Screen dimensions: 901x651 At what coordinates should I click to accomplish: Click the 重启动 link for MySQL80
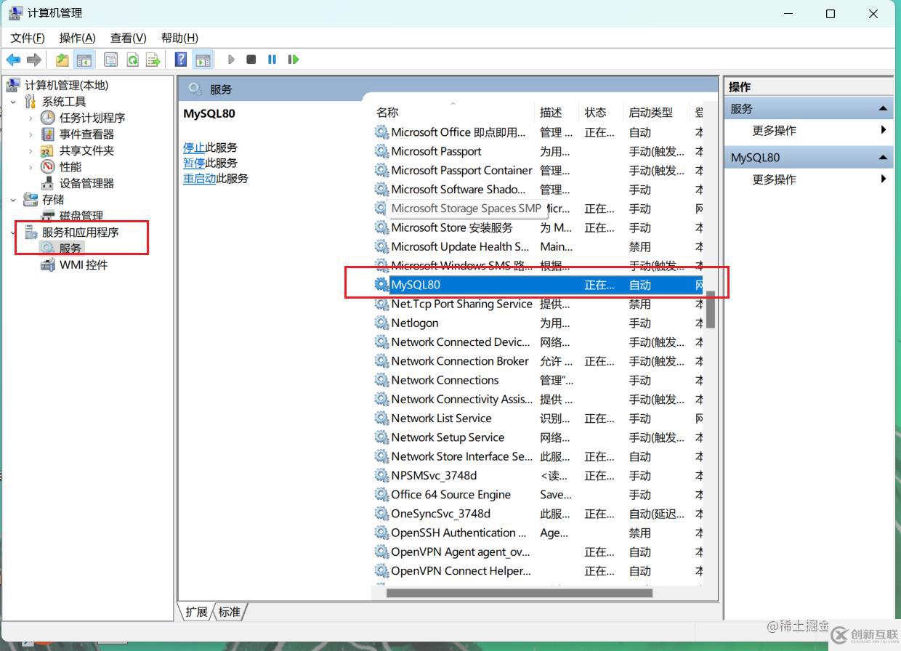pos(199,178)
